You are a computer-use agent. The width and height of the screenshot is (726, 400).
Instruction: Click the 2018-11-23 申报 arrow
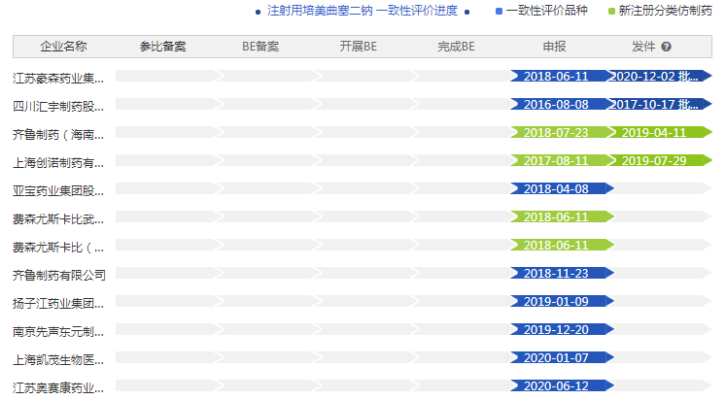click(562, 273)
